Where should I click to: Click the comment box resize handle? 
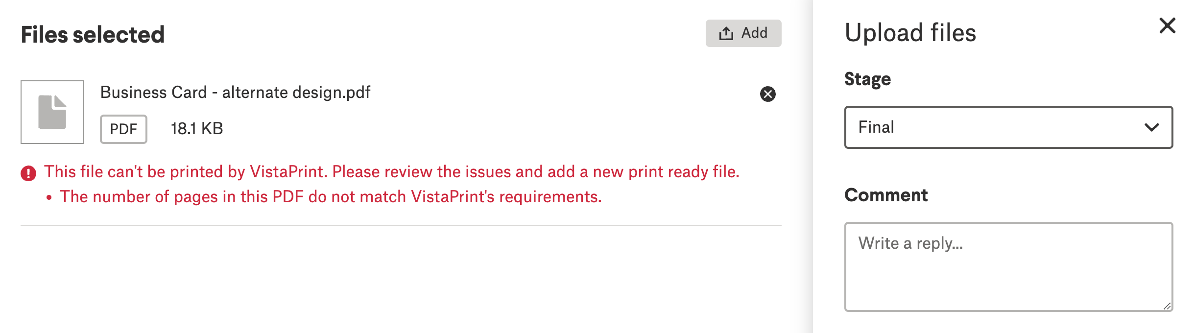click(x=1167, y=306)
